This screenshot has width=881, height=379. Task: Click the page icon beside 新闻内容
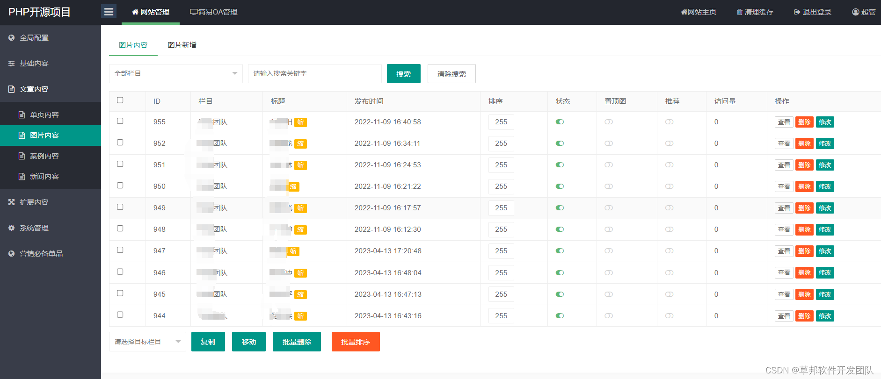(22, 177)
